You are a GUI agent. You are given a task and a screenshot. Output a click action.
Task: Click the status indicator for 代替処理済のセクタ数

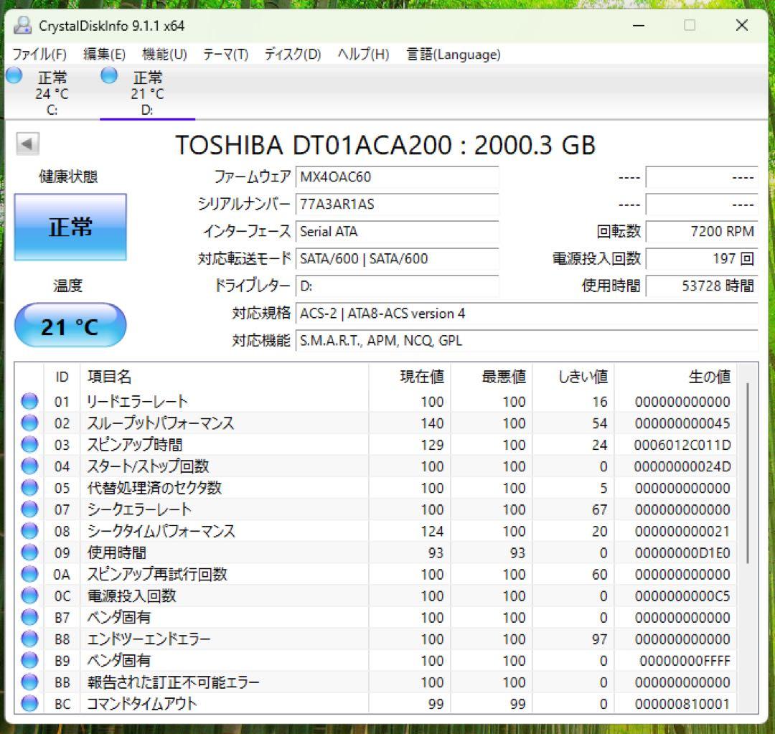[x=29, y=488]
